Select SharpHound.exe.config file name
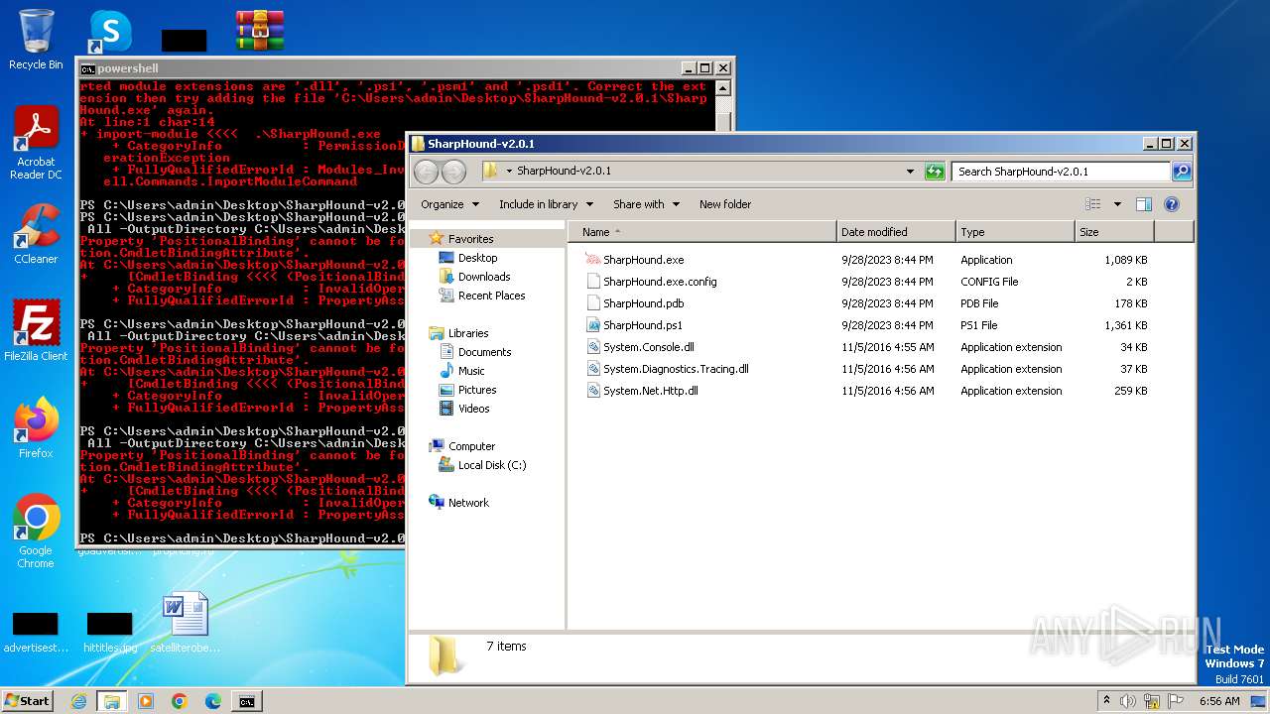 click(x=660, y=282)
